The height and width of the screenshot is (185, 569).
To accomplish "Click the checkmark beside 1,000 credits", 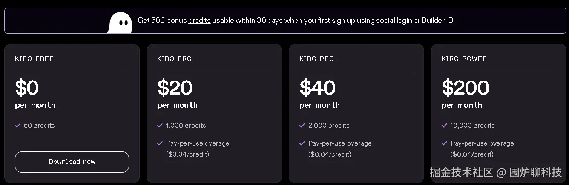I will pyautogui.click(x=160, y=126).
